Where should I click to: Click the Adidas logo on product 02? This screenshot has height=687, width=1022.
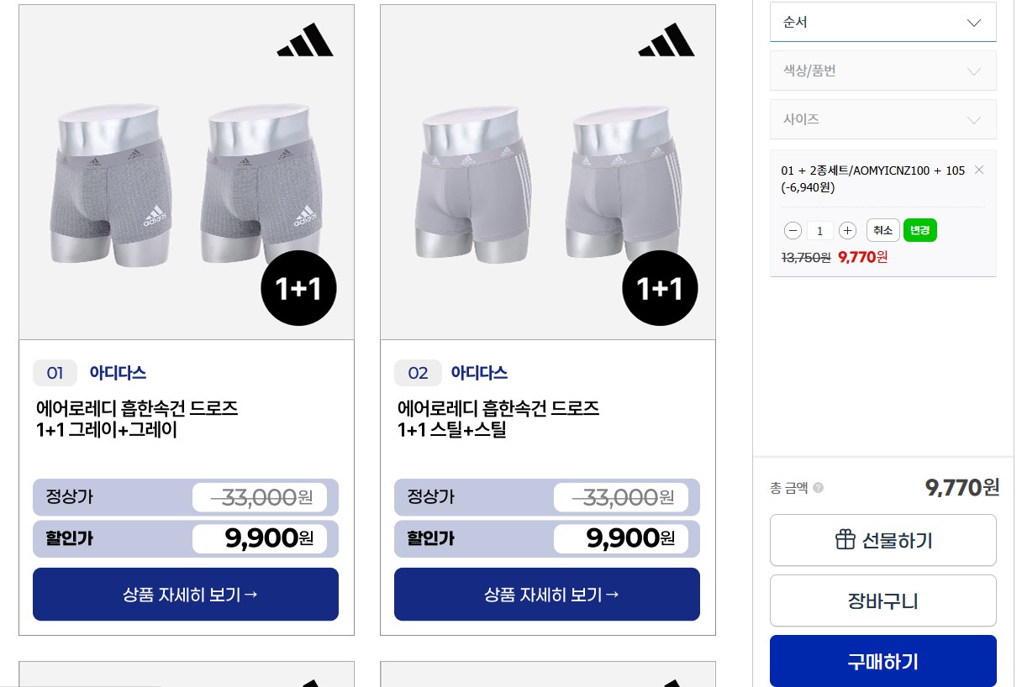(666, 40)
